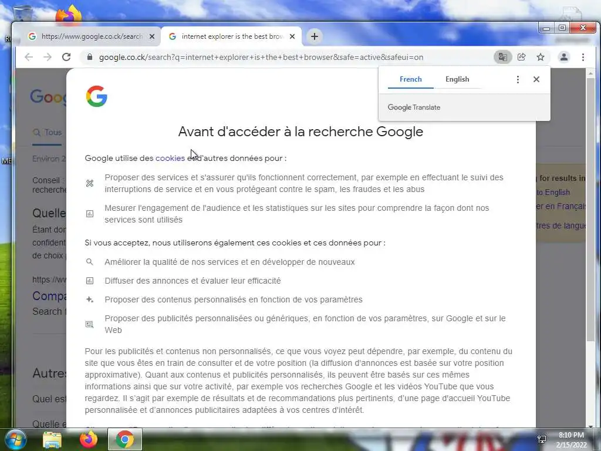Viewport: 601px width, 451px height.
Task: Click the padlock site info icon
Action: pos(90,57)
